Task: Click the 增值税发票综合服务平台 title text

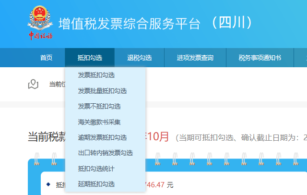Action: click(x=130, y=24)
